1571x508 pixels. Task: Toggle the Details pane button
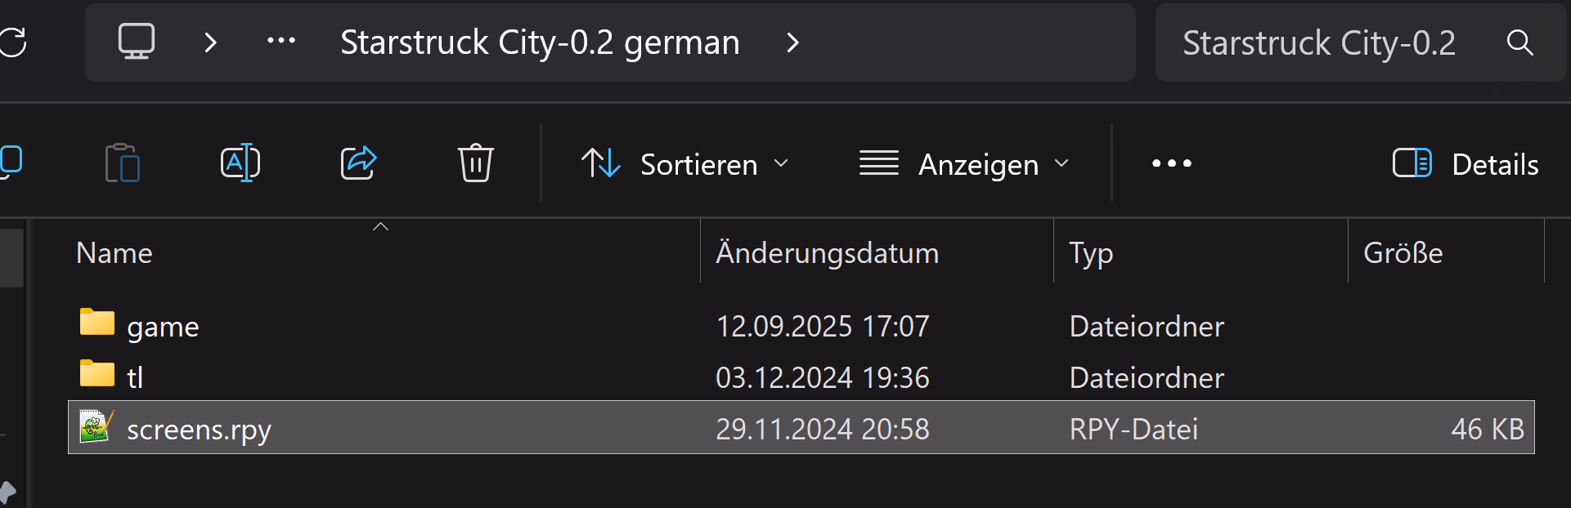[x=1466, y=164]
